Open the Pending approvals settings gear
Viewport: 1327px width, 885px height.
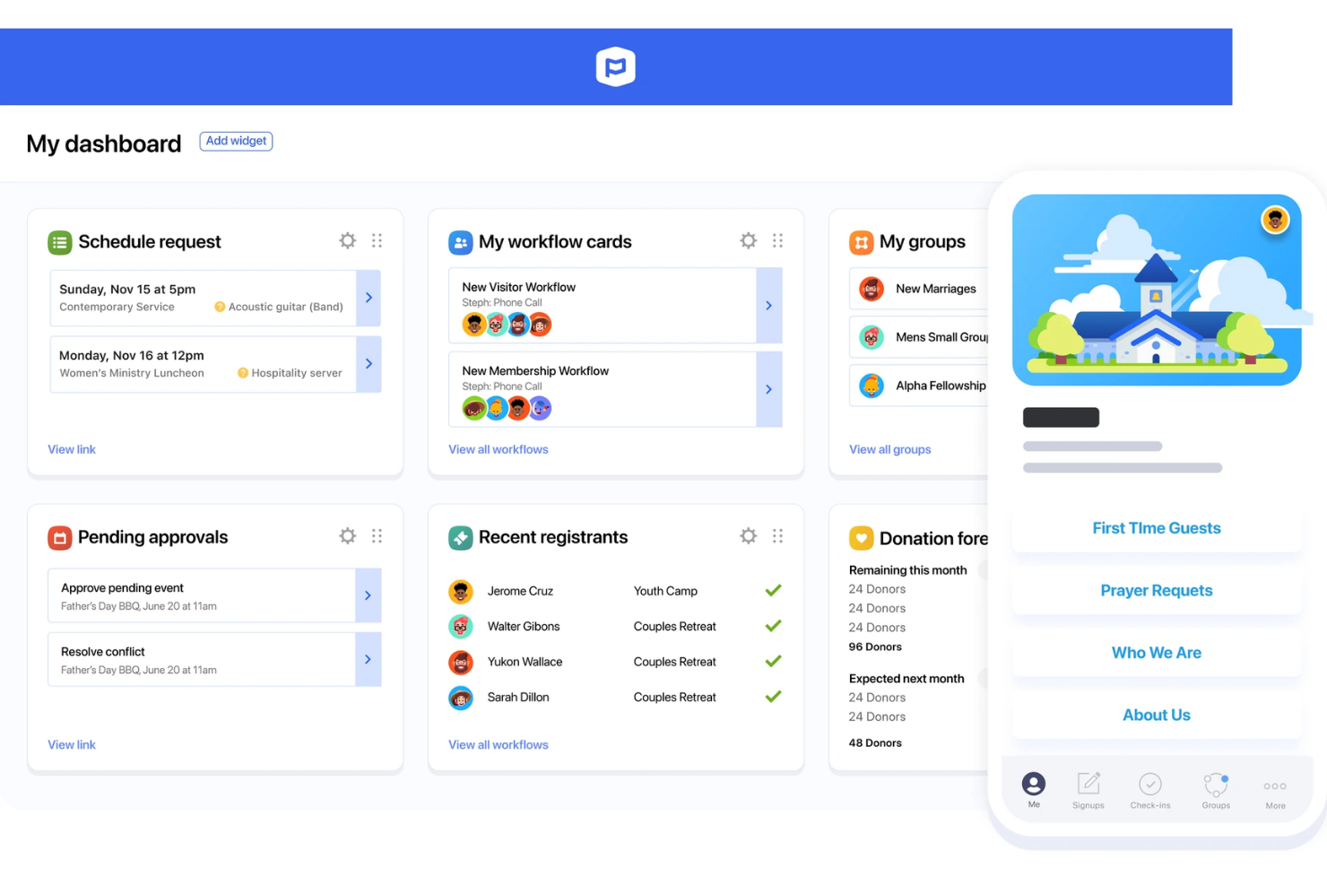coord(347,535)
